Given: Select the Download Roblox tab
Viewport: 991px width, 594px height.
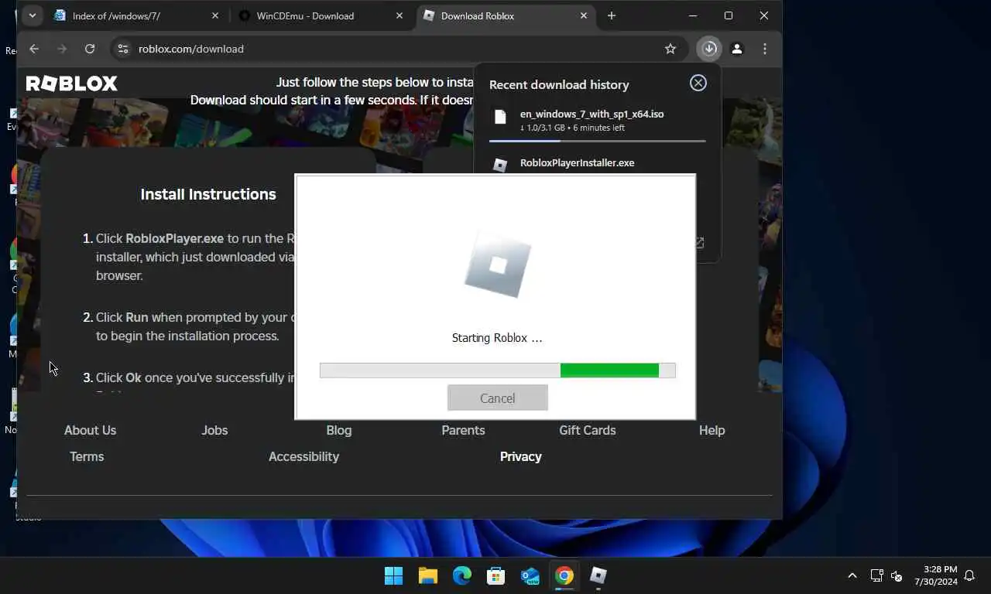Looking at the screenshot, I should tap(507, 15).
